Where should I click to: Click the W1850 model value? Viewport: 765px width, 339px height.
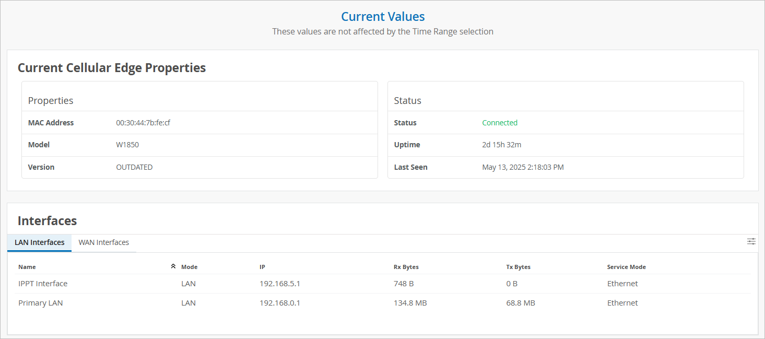pyautogui.click(x=127, y=145)
